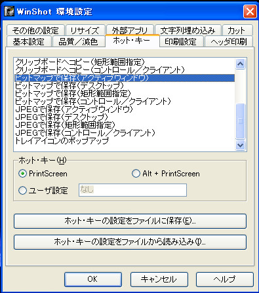
Task: Click ホット・キーの設定をファイルに保存 button
Action: [x=130, y=221]
